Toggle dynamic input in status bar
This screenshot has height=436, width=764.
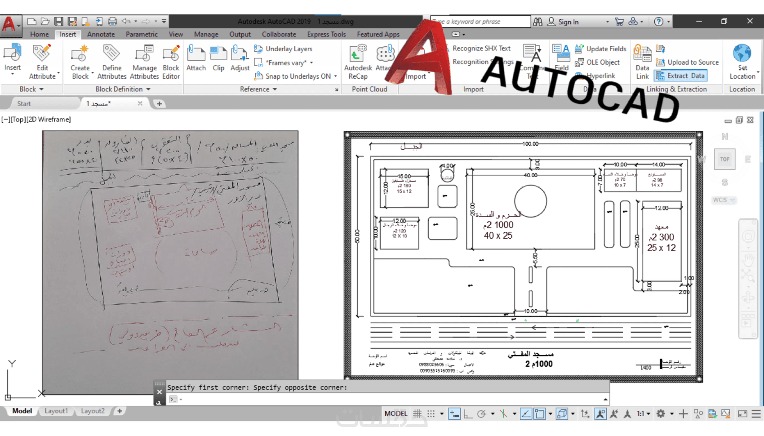coord(454,414)
